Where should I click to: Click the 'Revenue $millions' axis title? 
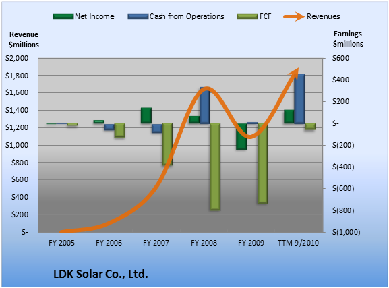click(x=24, y=40)
